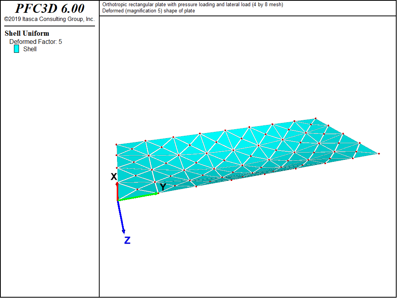This screenshot has height=298, width=397.
Task: Click the Itasca Consulting Group copyright line
Action: 49,19
